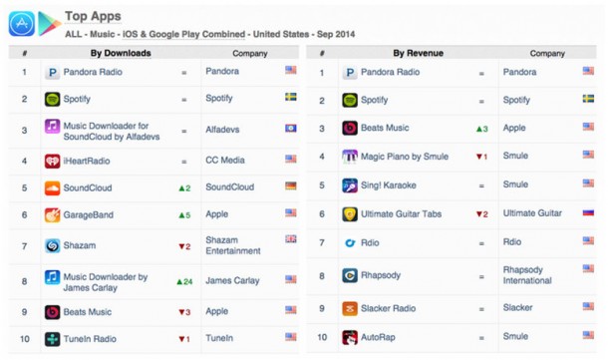
Task: Click the Slacker Radio app icon
Action: [350, 309]
